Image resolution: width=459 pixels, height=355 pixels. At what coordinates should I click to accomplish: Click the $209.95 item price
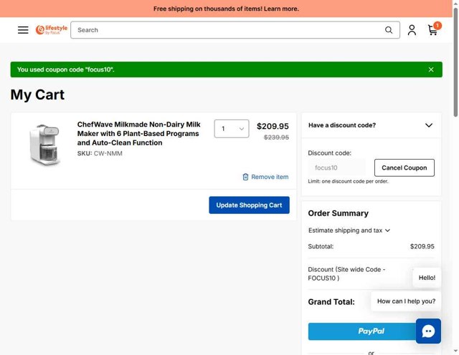coord(273,126)
